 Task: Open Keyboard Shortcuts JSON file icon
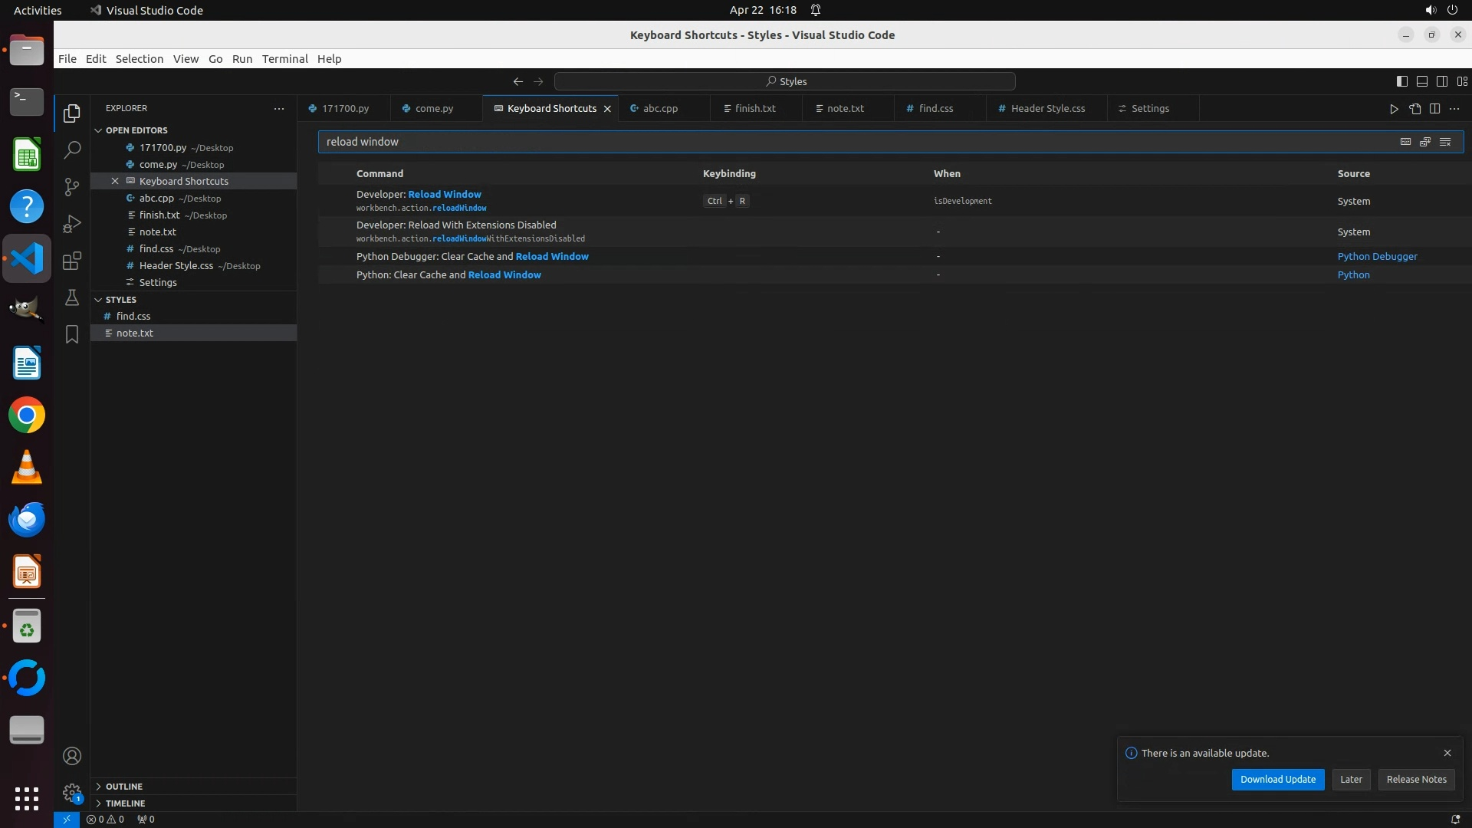[1414, 109]
